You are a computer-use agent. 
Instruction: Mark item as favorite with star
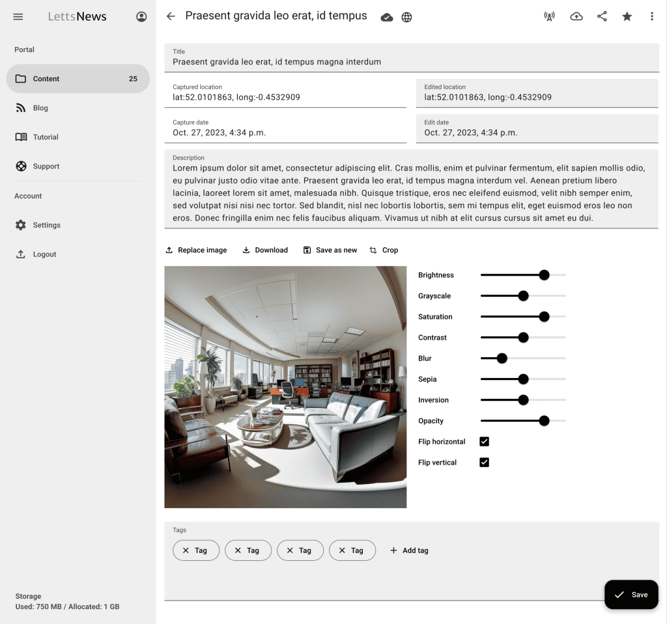tap(627, 17)
